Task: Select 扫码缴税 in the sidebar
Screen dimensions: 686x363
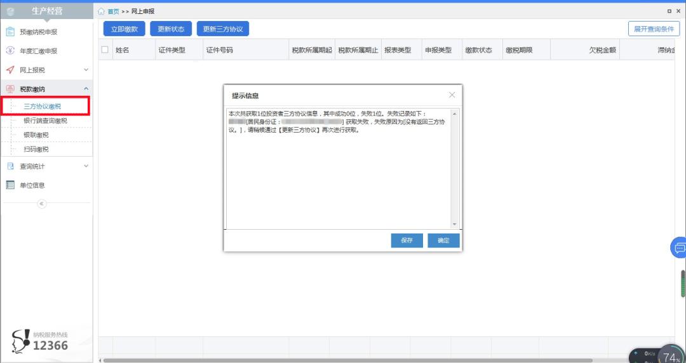Action: pos(36,149)
